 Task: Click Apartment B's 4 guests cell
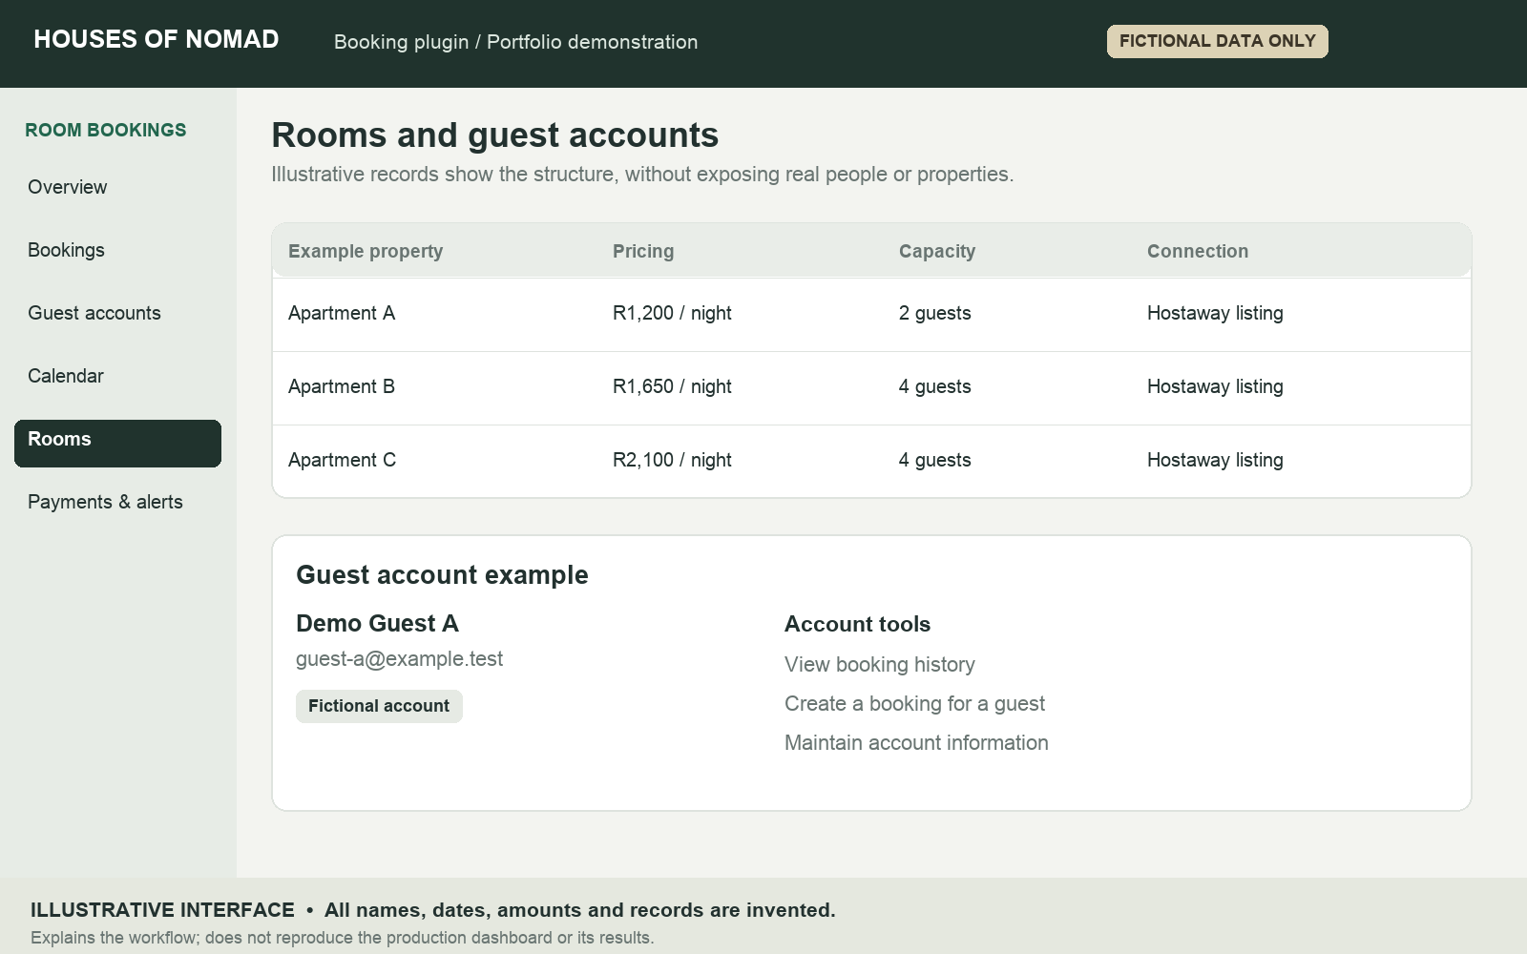tap(934, 386)
